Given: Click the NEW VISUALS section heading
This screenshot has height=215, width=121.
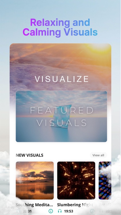Looking at the screenshot, I should (30, 155).
